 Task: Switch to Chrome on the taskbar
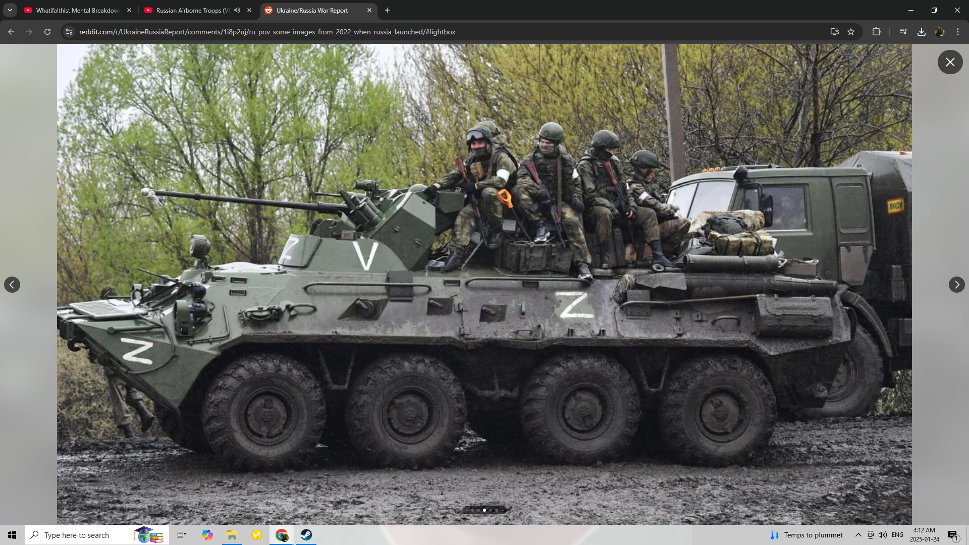(x=282, y=535)
